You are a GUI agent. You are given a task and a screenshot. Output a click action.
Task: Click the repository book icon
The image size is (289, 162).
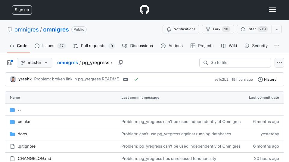click(10, 29)
